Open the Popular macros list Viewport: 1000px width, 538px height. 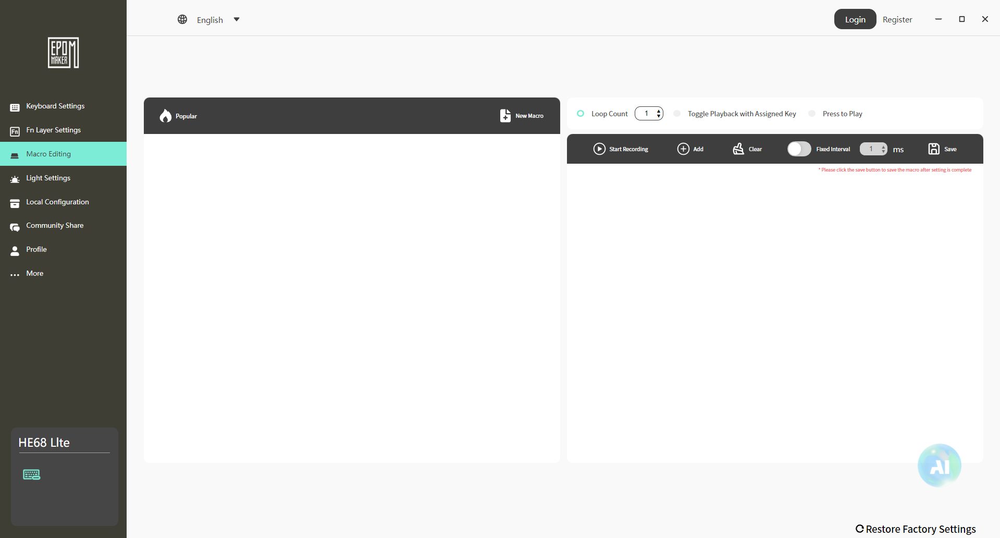pyautogui.click(x=186, y=116)
